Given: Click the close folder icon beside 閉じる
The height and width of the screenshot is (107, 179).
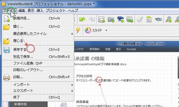Looking at the screenshot, I should 7,41.
